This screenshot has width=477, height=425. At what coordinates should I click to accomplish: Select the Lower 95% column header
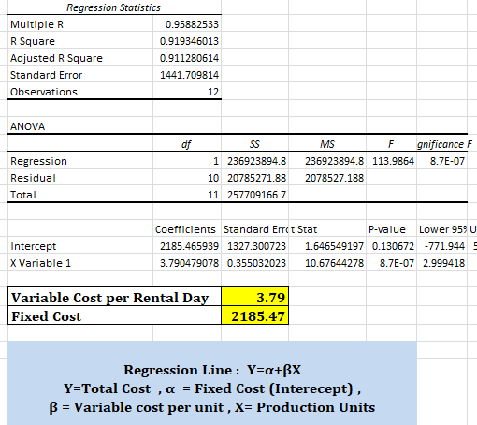[442, 229]
